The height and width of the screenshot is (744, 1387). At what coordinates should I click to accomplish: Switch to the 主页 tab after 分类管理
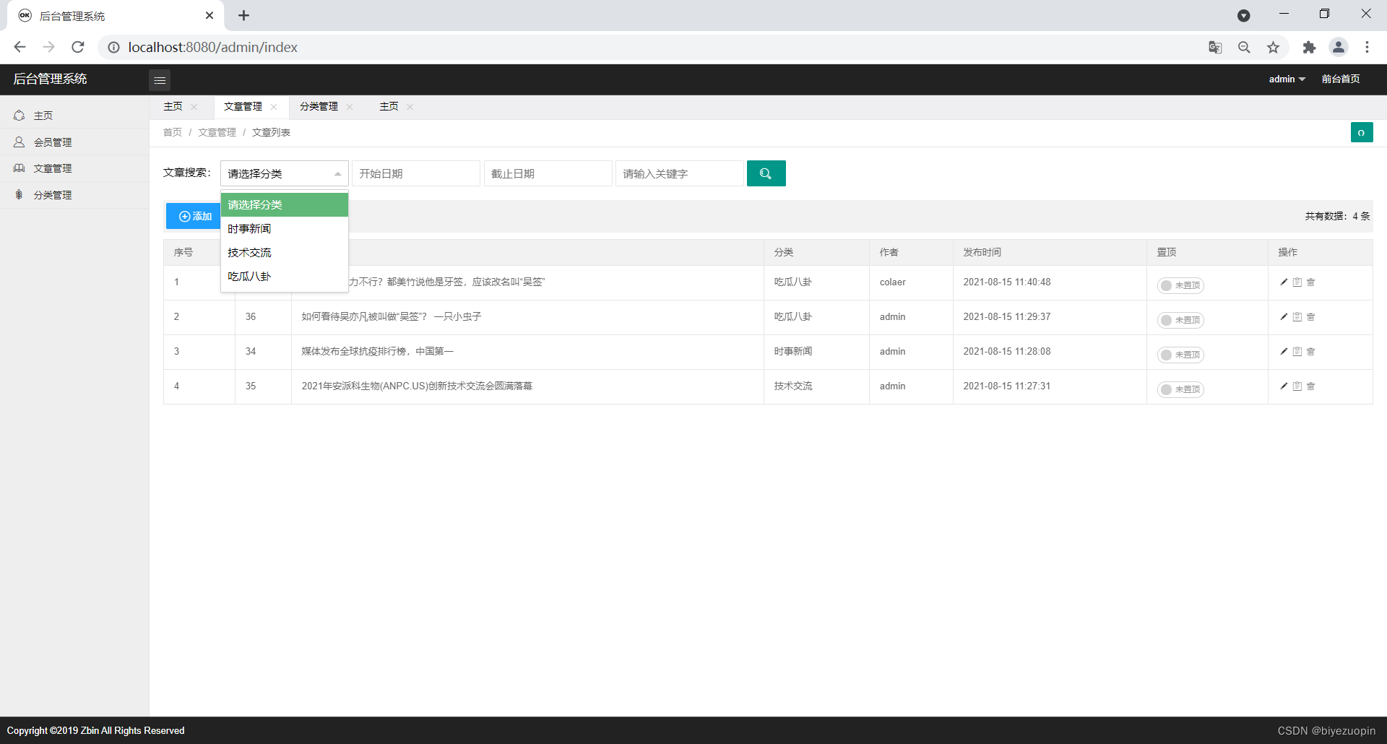pos(389,106)
